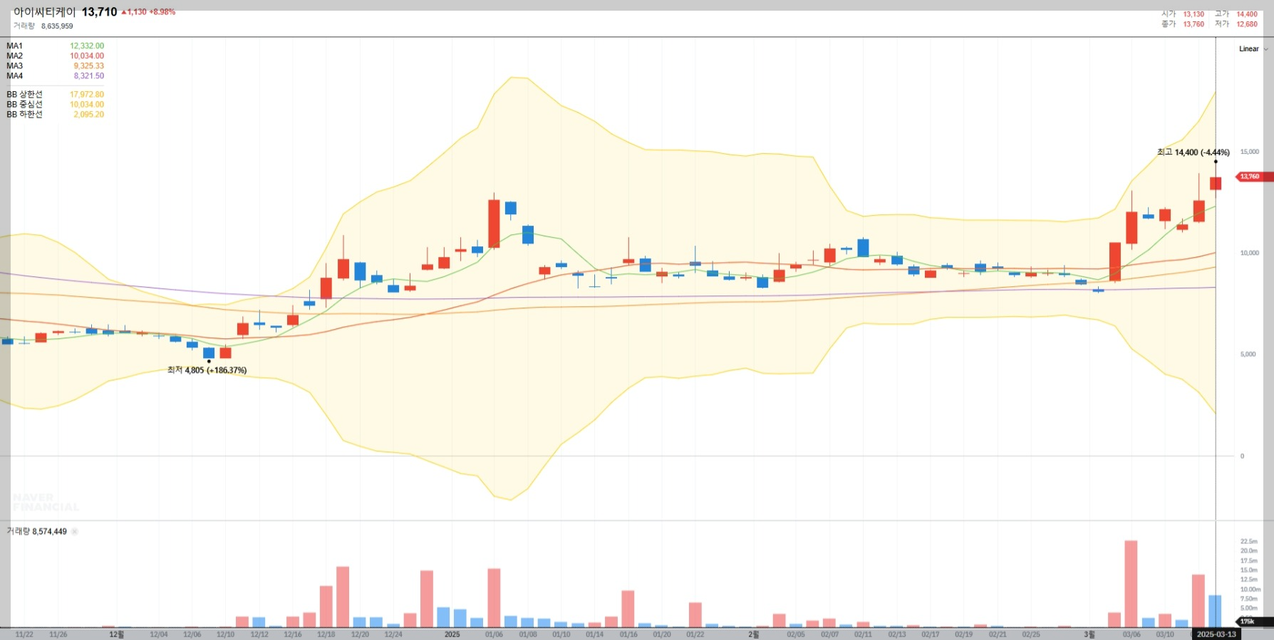Open the Linear scale dropdown
Image resolution: width=1274 pixels, height=640 pixels.
coord(1253,49)
